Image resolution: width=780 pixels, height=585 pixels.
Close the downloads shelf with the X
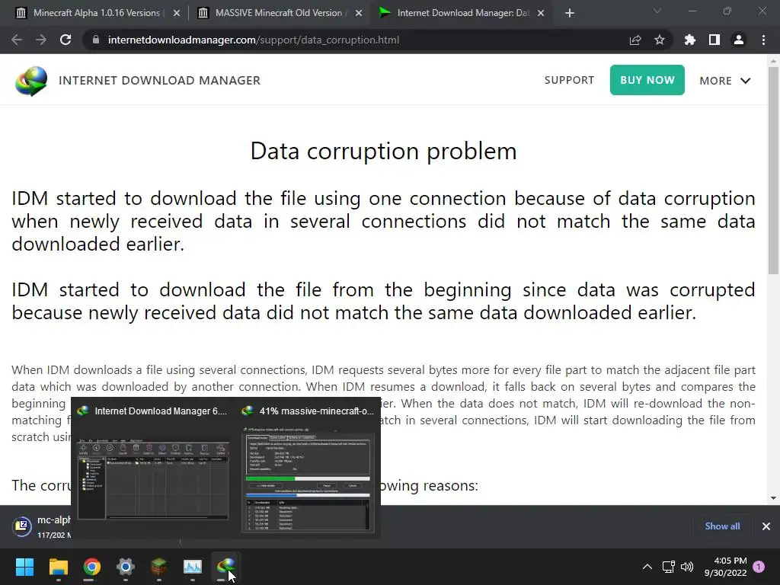pos(766,526)
